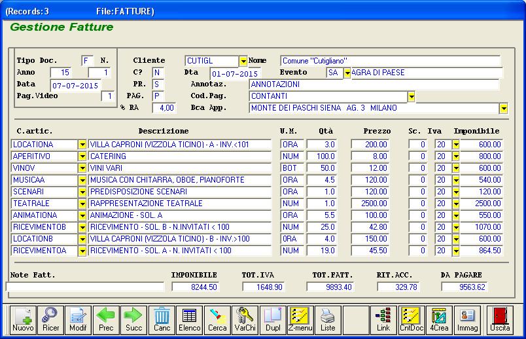This screenshot has width=526, height=339.
Task: Click the Note Fatt. text field
Action: (85, 287)
